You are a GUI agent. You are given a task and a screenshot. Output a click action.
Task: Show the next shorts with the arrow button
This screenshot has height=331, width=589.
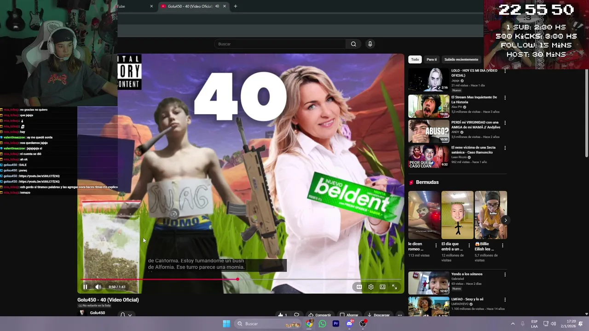(x=505, y=220)
